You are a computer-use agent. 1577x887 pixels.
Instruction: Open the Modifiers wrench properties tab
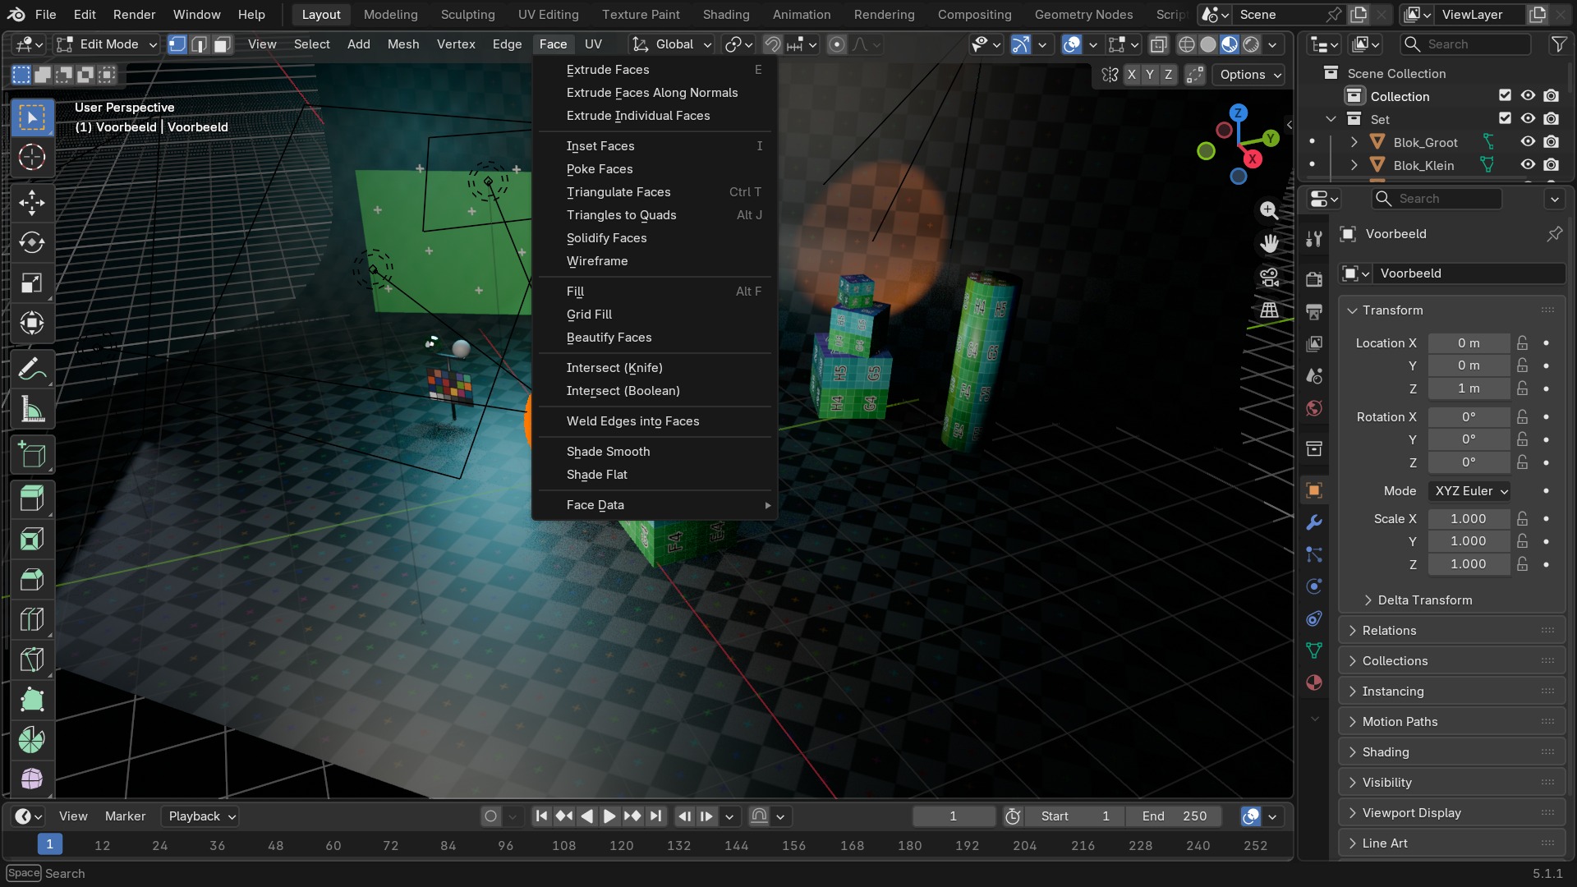point(1314,522)
